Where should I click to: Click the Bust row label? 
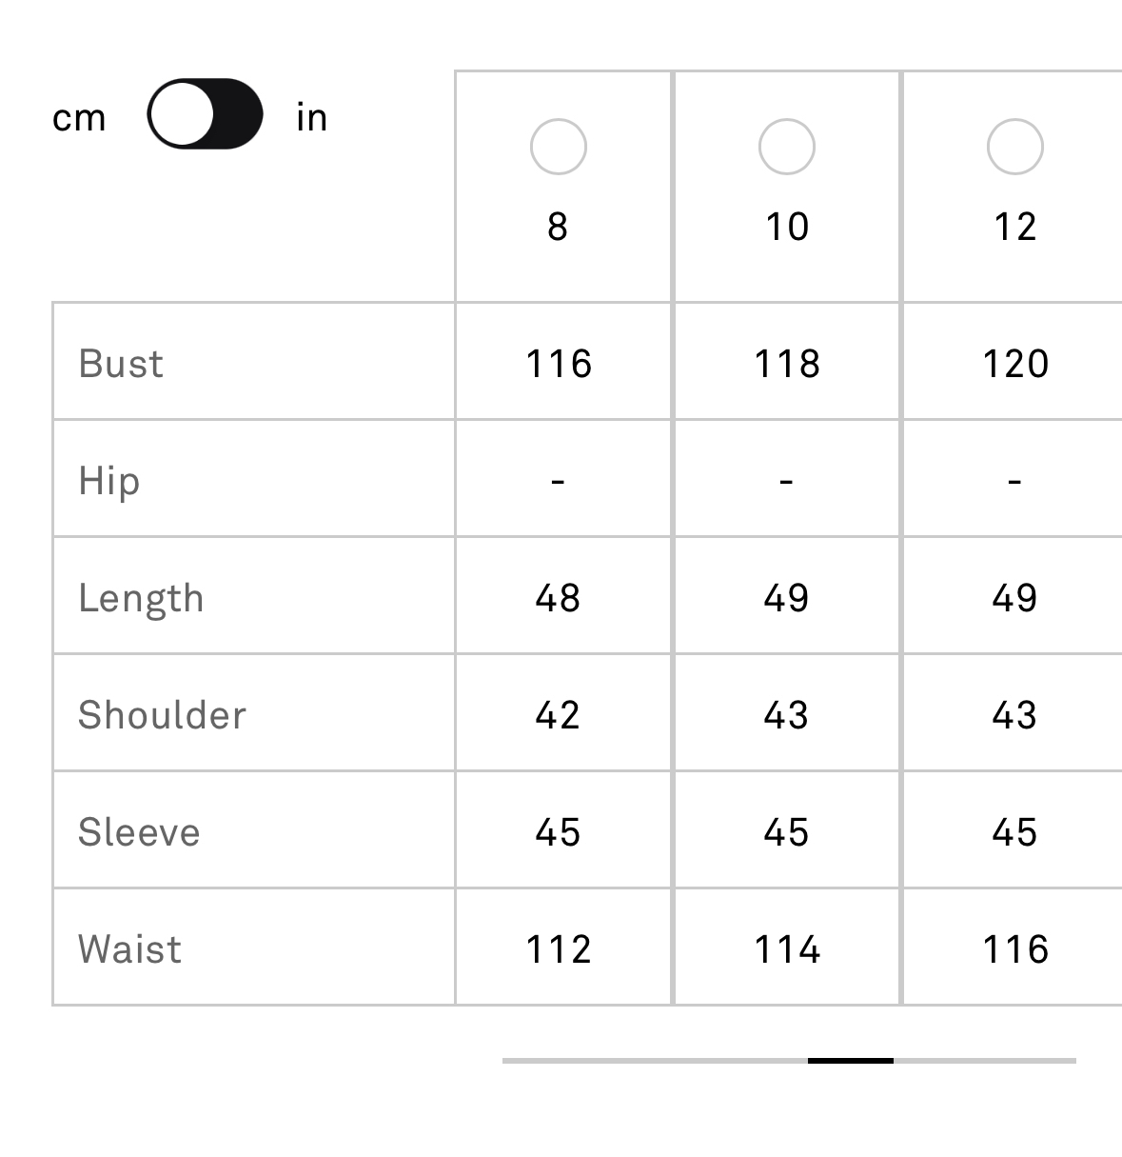(x=121, y=363)
